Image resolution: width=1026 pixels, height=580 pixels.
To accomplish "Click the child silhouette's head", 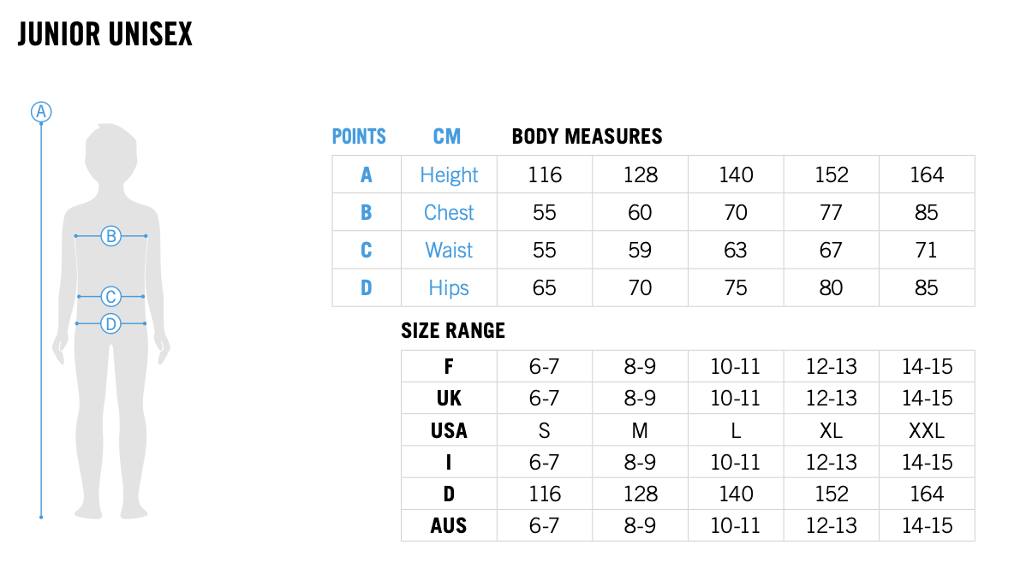I will (111, 155).
